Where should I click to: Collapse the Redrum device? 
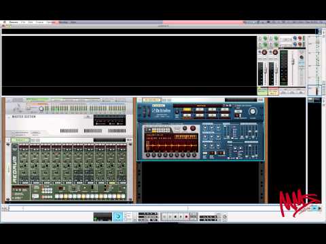(8, 140)
